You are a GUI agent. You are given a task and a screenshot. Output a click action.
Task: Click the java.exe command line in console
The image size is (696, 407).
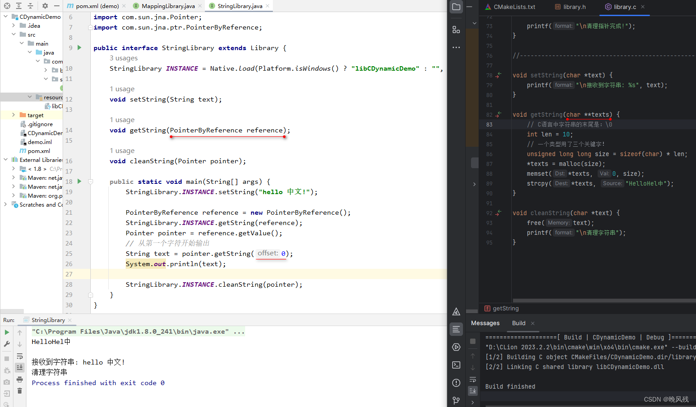click(x=138, y=331)
